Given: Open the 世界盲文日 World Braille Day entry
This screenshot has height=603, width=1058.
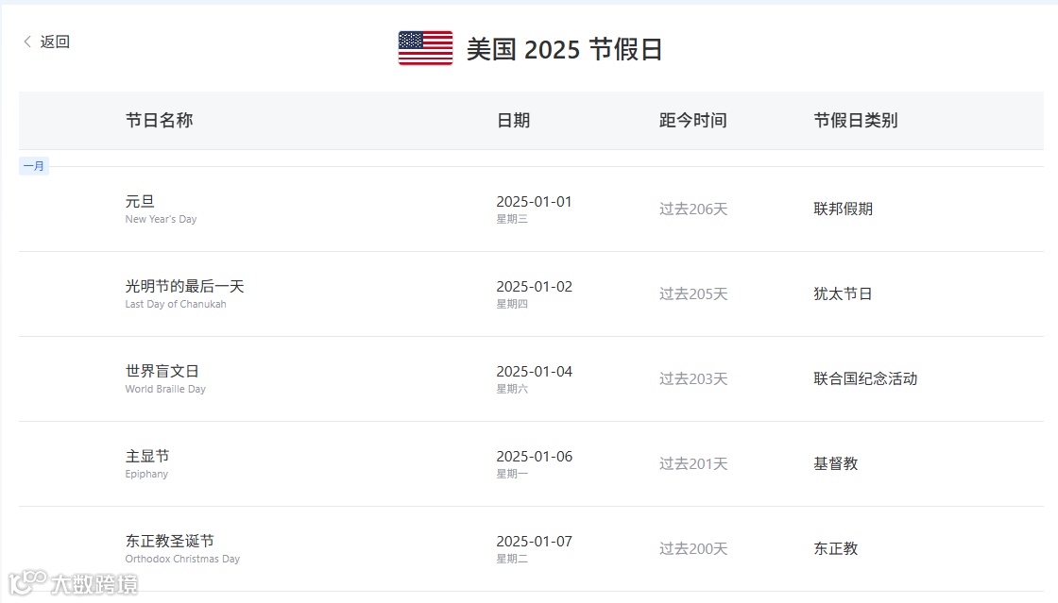Looking at the screenshot, I should [x=531, y=378].
